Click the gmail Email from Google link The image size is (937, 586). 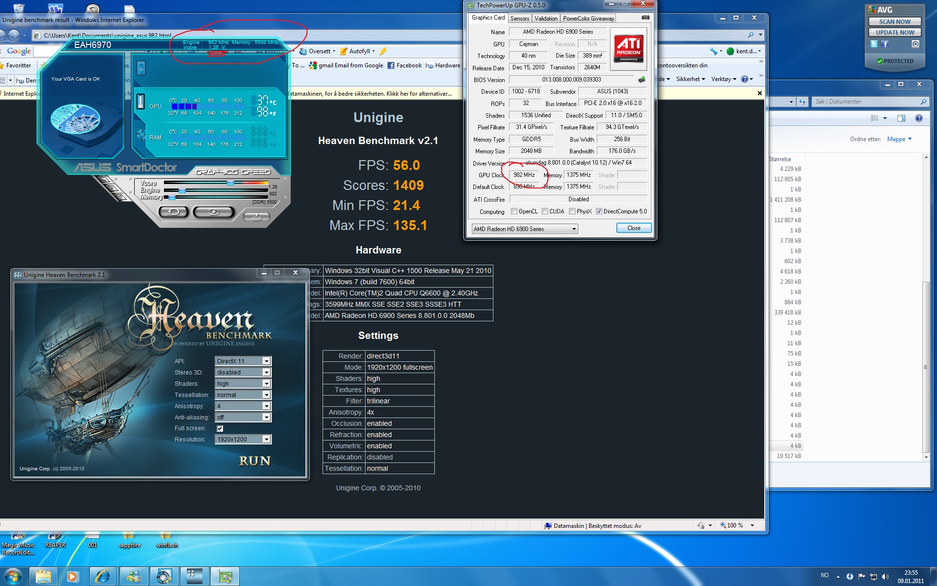point(346,65)
